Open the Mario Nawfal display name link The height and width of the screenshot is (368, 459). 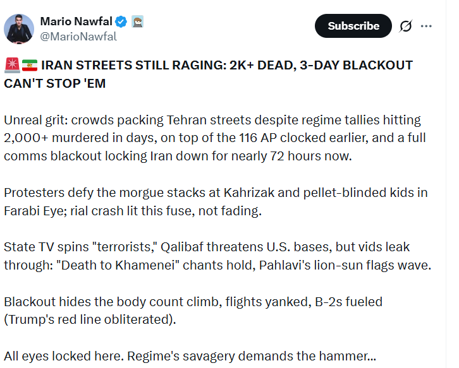76,21
